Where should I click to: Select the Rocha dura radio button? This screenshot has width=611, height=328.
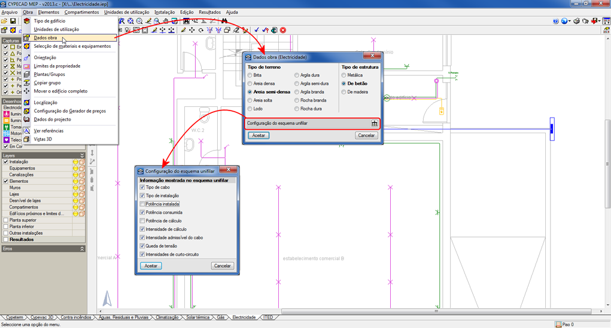pyautogui.click(x=297, y=109)
